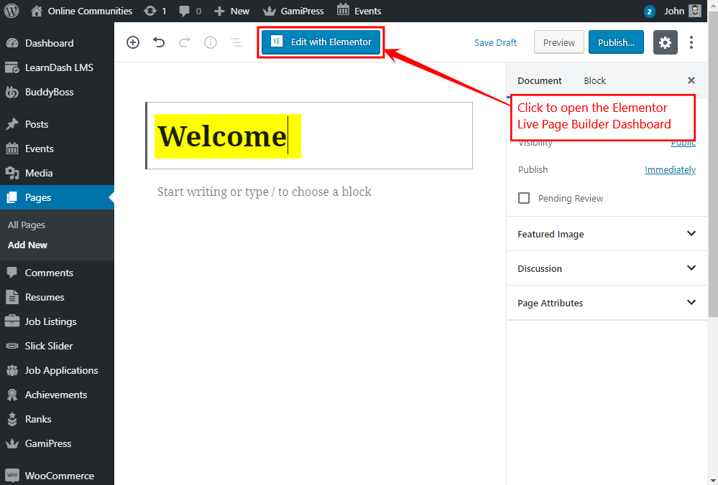Open publish scheduling via the Immediately link

pos(670,169)
